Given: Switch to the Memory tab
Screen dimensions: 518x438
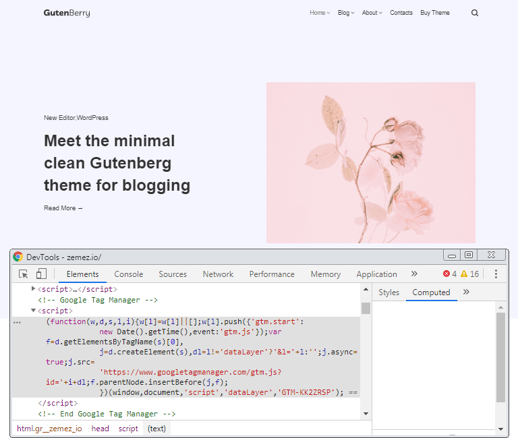Looking at the screenshot, I should pyautogui.click(x=325, y=274).
